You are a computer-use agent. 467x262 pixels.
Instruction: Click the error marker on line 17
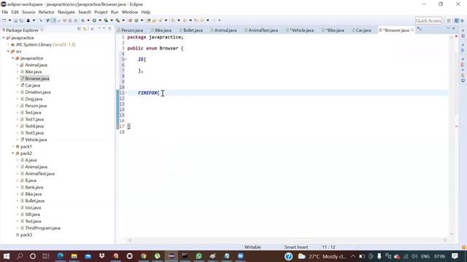point(117,127)
